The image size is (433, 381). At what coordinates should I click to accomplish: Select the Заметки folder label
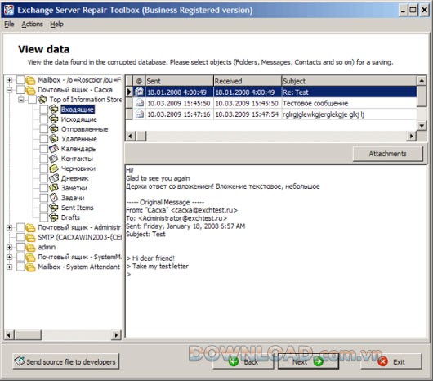click(74, 188)
